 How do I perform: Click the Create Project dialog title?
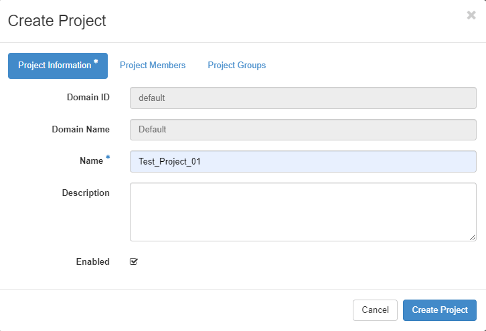[57, 21]
